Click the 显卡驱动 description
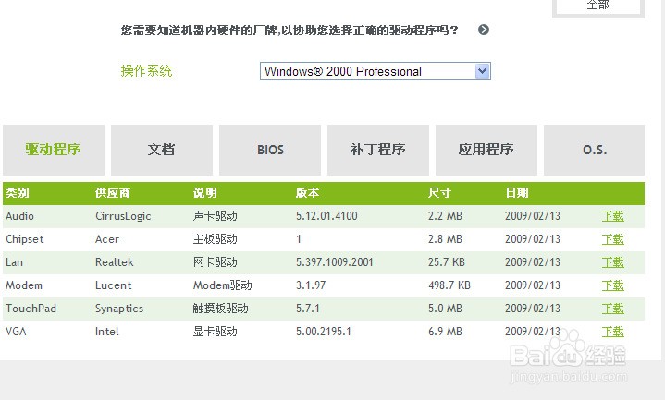Viewport: 665px width, 400px height. pyautogui.click(x=215, y=332)
